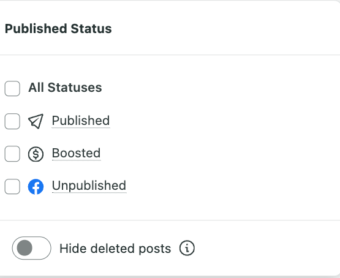This screenshot has width=340, height=278.
Task: Click the All Statuses label text
Action: tap(65, 88)
